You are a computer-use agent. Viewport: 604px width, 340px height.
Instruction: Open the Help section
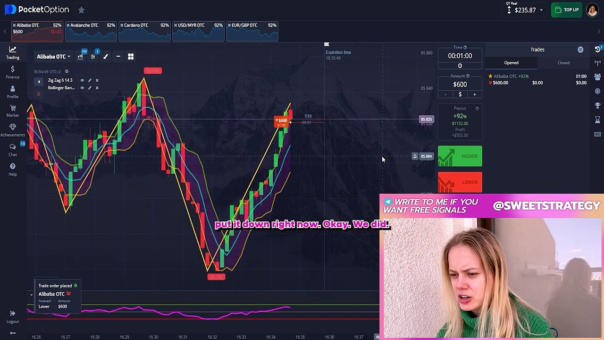pyautogui.click(x=13, y=170)
